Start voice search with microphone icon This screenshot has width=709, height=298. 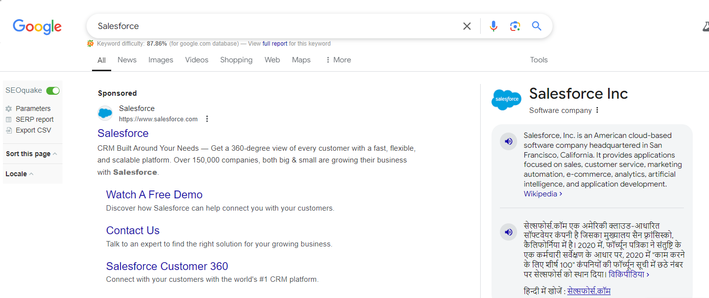[x=493, y=26]
